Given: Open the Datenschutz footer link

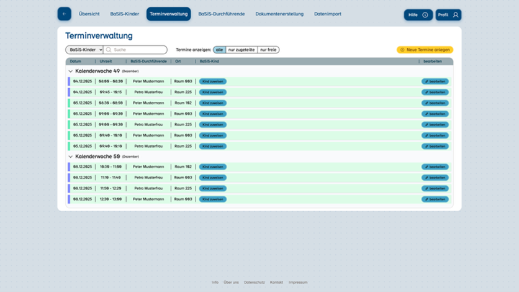Looking at the screenshot, I should [x=254, y=282].
